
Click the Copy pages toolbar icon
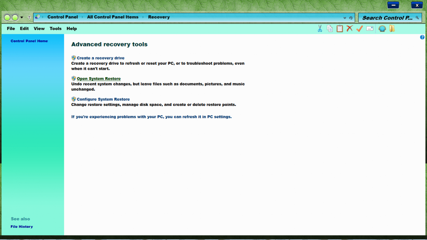[330, 28]
